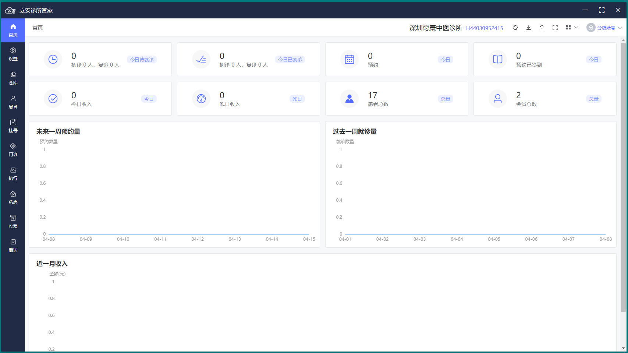
Task: Toggle fullscreen with the header expand icon
Action: pyautogui.click(x=555, y=28)
